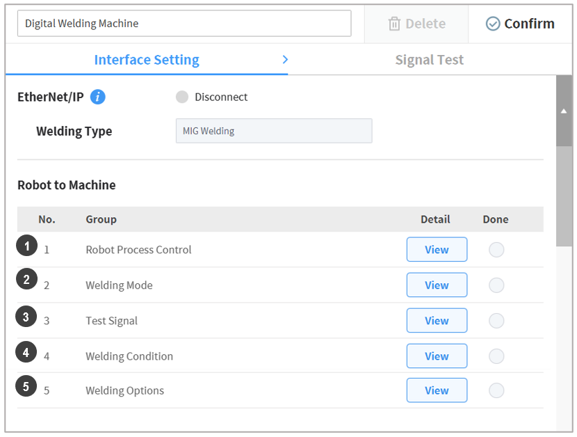View details of Welding Options group
577x437 pixels.
pos(437,390)
